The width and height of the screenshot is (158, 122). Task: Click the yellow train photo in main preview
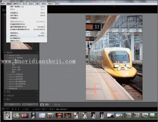[114, 58]
